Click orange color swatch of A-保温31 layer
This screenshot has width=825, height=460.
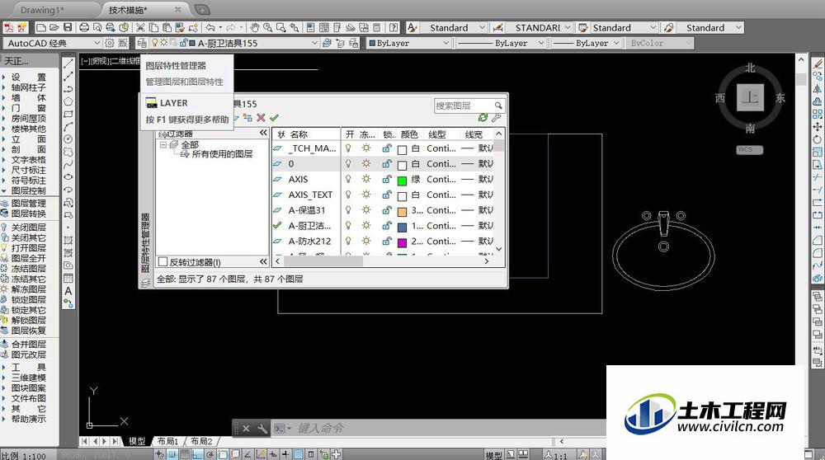pos(402,212)
